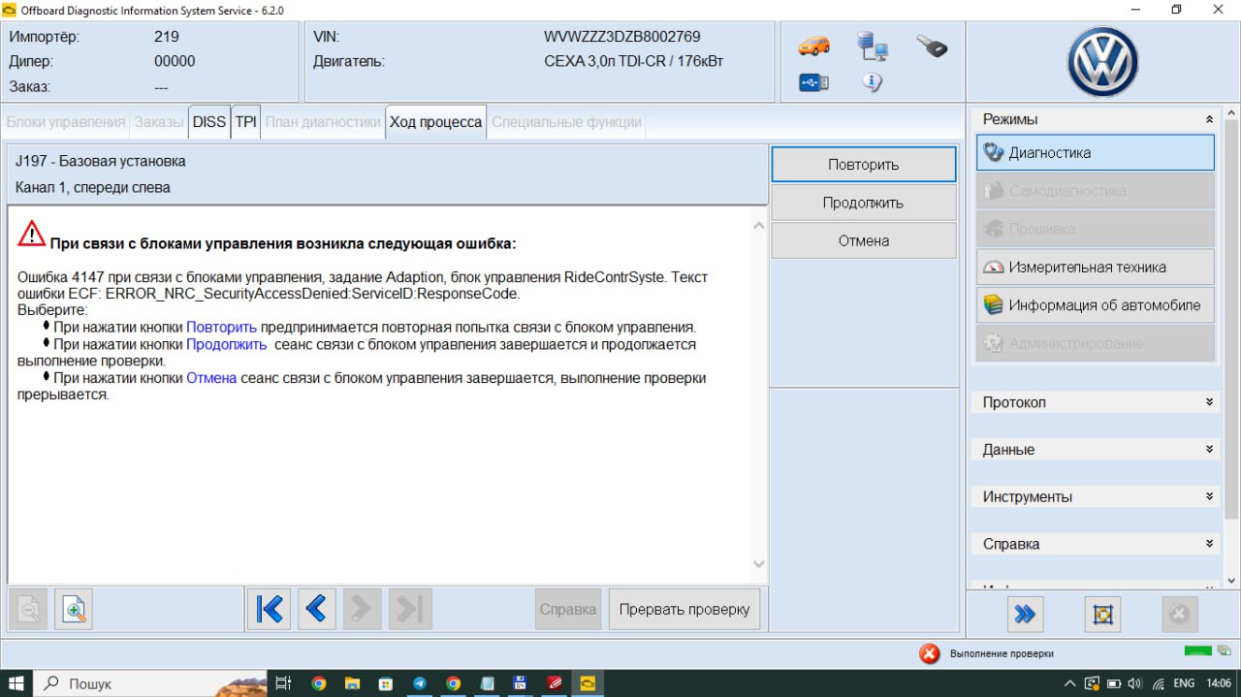Collapse the Режимы section
This screenshot has width=1241, height=697.
[x=1209, y=119]
